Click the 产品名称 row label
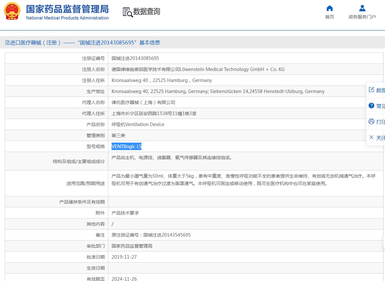This screenshot has width=385, height=281. pyautogui.click(x=95, y=125)
